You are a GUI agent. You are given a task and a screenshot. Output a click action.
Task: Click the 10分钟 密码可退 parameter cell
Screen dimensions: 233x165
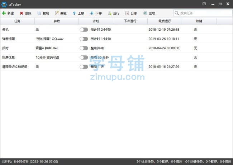pos(47,57)
